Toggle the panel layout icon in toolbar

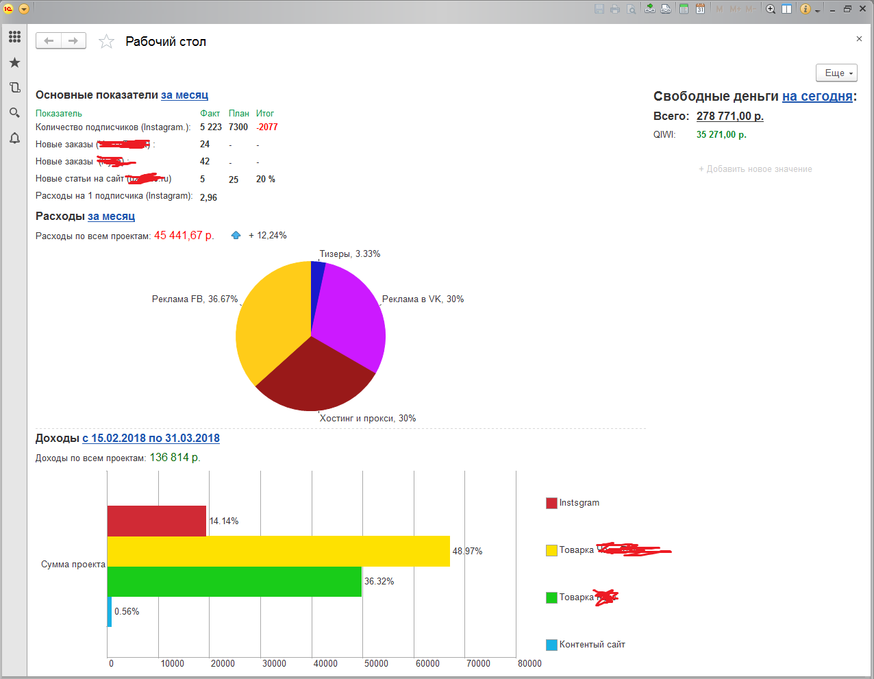pos(787,9)
